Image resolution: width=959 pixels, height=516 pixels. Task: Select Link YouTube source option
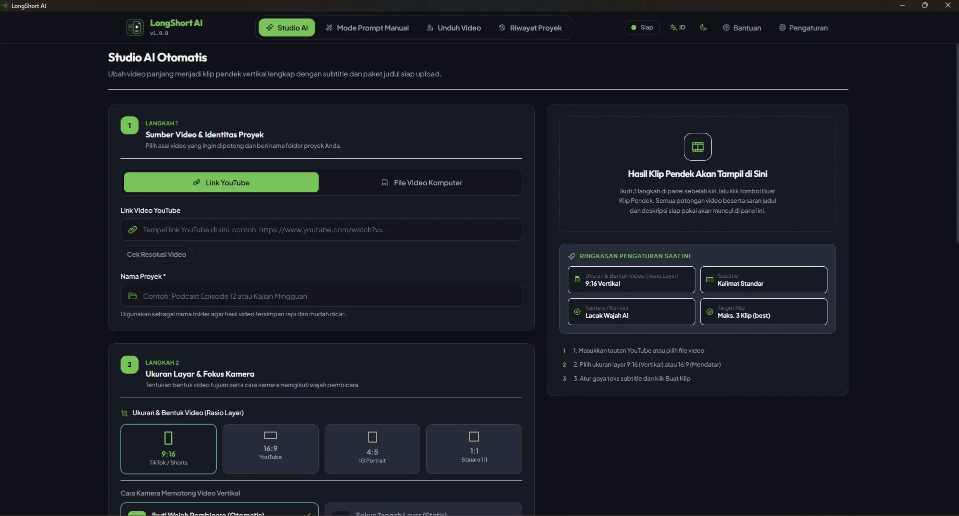click(221, 182)
